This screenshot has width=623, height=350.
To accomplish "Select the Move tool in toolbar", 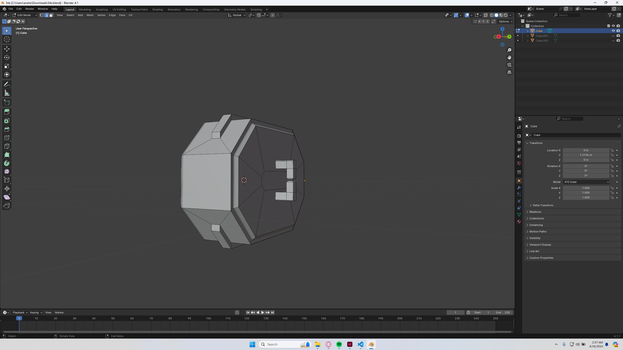I will click(x=7, y=49).
